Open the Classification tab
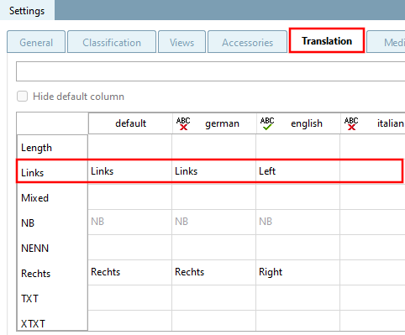 tap(112, 42)
